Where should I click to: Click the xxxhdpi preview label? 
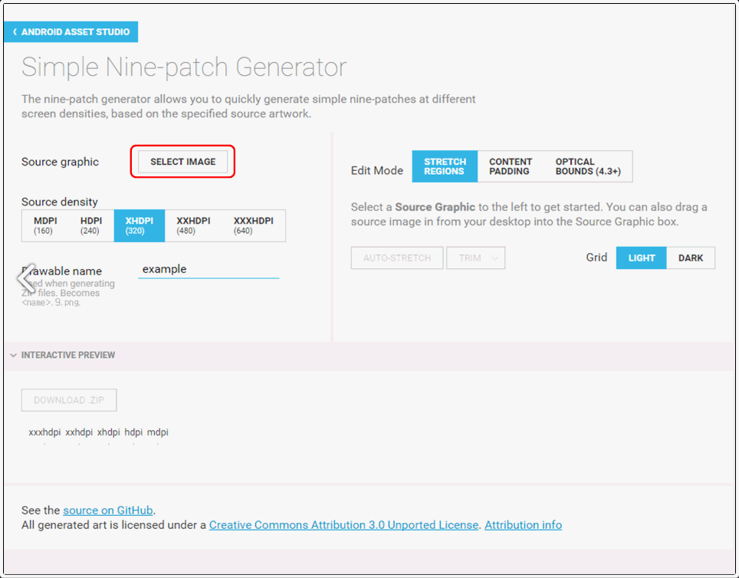(x=44, y=432)
